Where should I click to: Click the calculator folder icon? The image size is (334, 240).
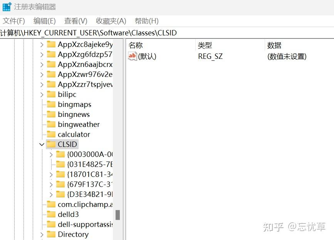pos(52,134)
